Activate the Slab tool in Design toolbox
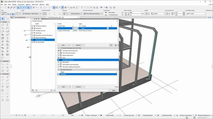Screen dimensions: 213x119 click(x=7, y=28)
